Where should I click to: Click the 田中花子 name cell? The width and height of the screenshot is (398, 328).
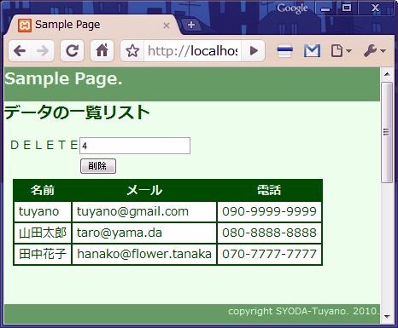tap(43, 254)
